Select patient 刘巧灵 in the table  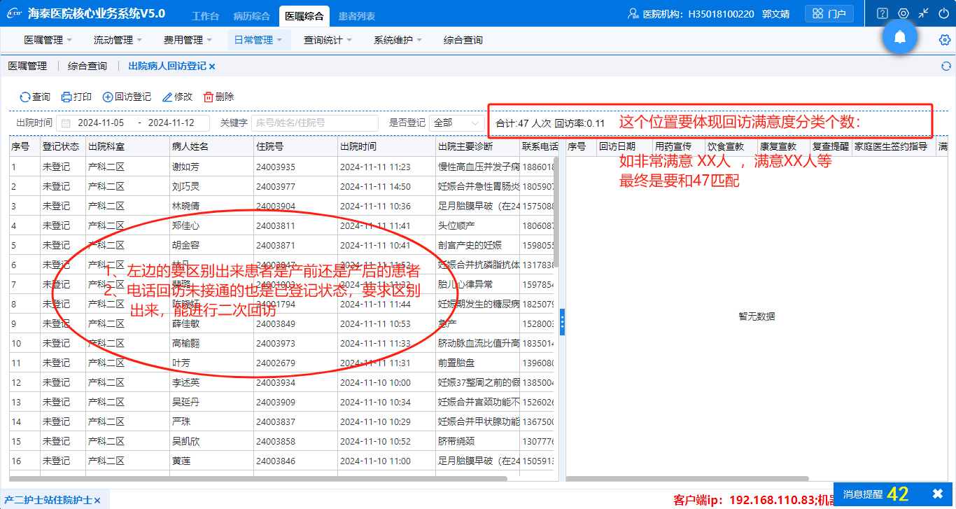pyautogui.click(x=185, y=186)
